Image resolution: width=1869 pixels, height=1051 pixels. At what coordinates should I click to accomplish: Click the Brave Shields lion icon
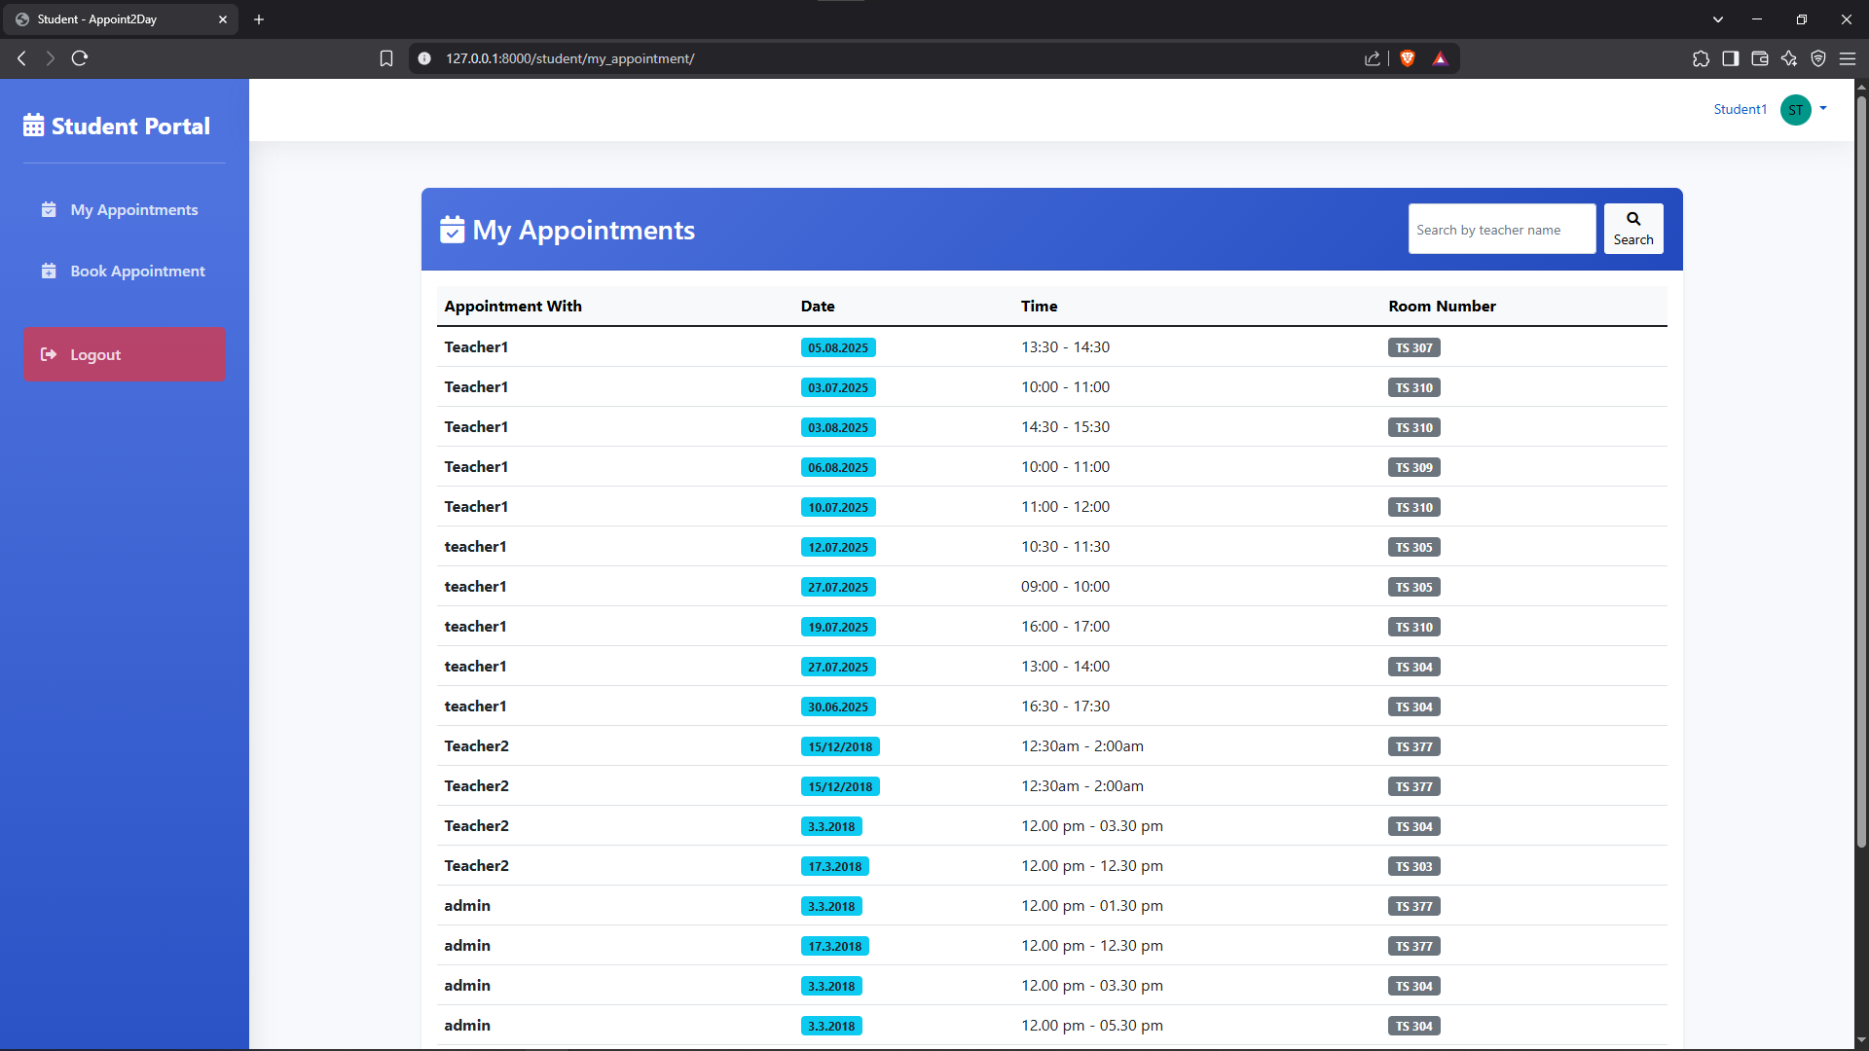(x=1407, y=58)
